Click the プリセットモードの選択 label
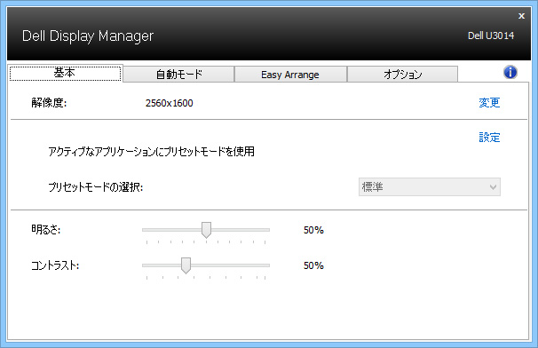Screen dimensions: 538x348 point(95,187)
